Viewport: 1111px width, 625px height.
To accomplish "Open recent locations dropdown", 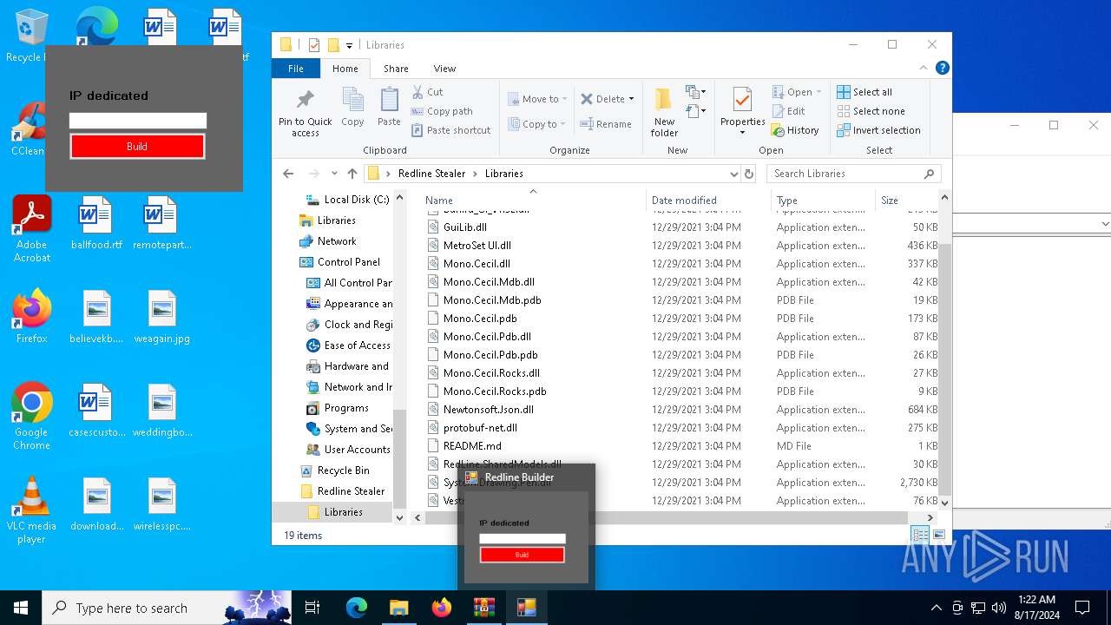I will click(x=334, y=174).
